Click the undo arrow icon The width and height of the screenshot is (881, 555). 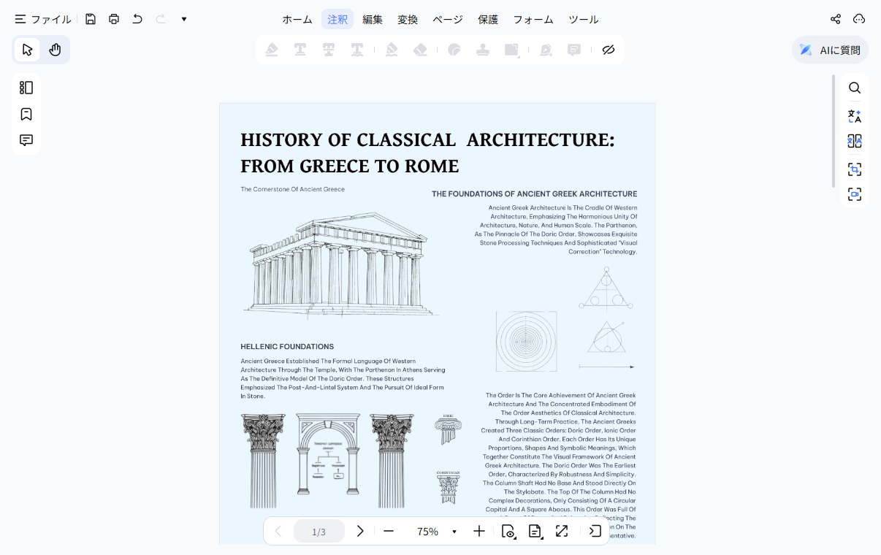pyautogui.click(x=137, y=19)
